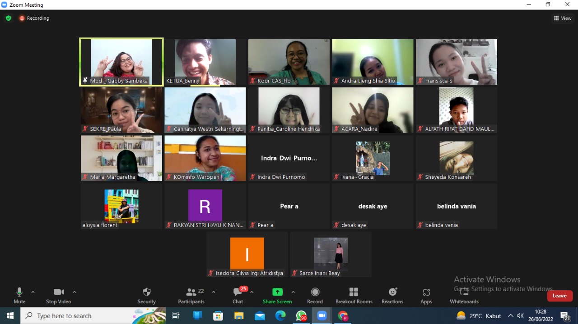Select Maria Margaretha video tile

[121, 158]
